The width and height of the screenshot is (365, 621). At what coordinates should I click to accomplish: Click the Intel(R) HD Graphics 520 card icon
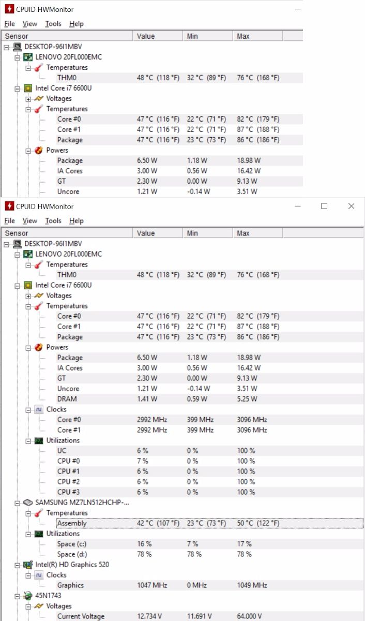[28, 565]
